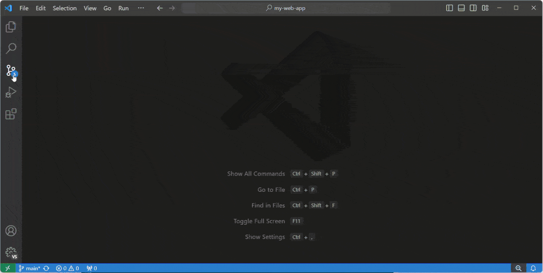Open the File menu
The image size is (543, 273).
[x=24, y=8]
